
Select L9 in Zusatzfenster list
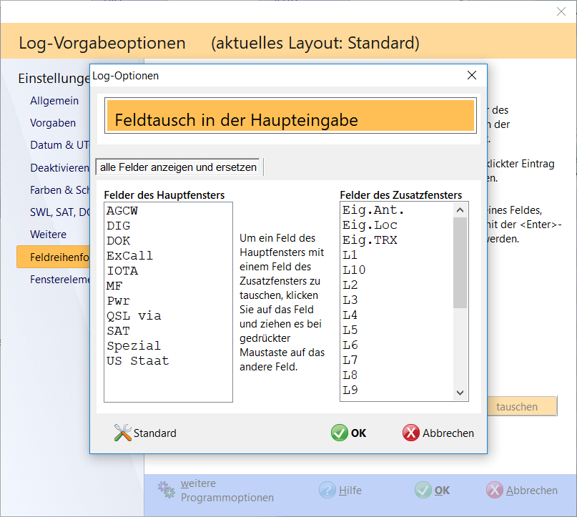coord(397,390)
